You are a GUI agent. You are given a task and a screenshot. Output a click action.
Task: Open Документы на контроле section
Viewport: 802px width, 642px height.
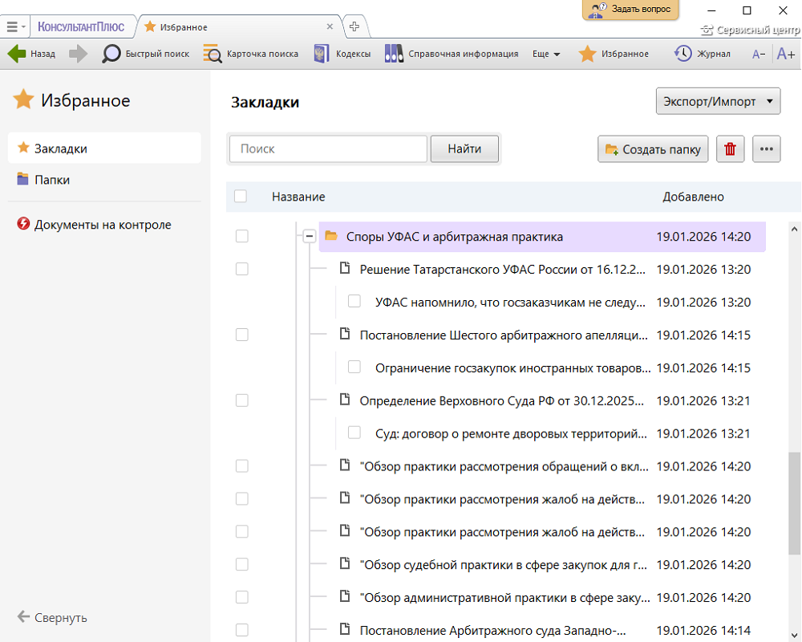pos(102,225)
